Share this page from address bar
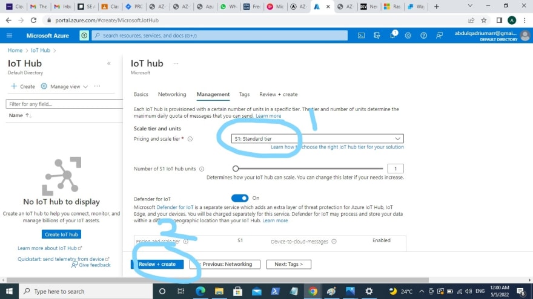The width and height of the screenshot is (533, 299). (x=471, y=21)
